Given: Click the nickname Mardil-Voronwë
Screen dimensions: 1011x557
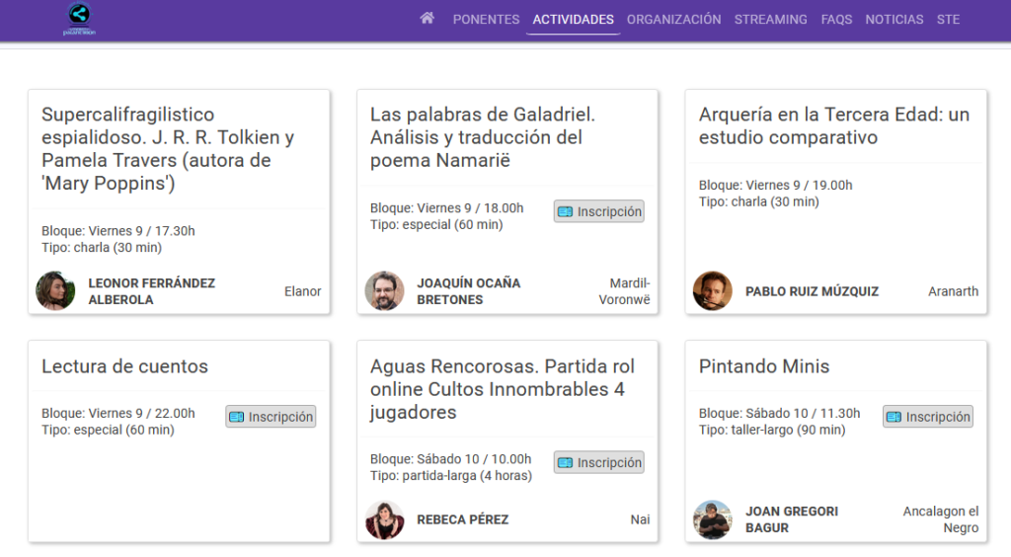Looking at the screenshot, I should pos(624,291).
